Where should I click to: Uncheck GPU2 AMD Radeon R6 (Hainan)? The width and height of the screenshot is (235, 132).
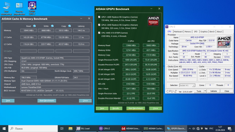click(99, 25)
